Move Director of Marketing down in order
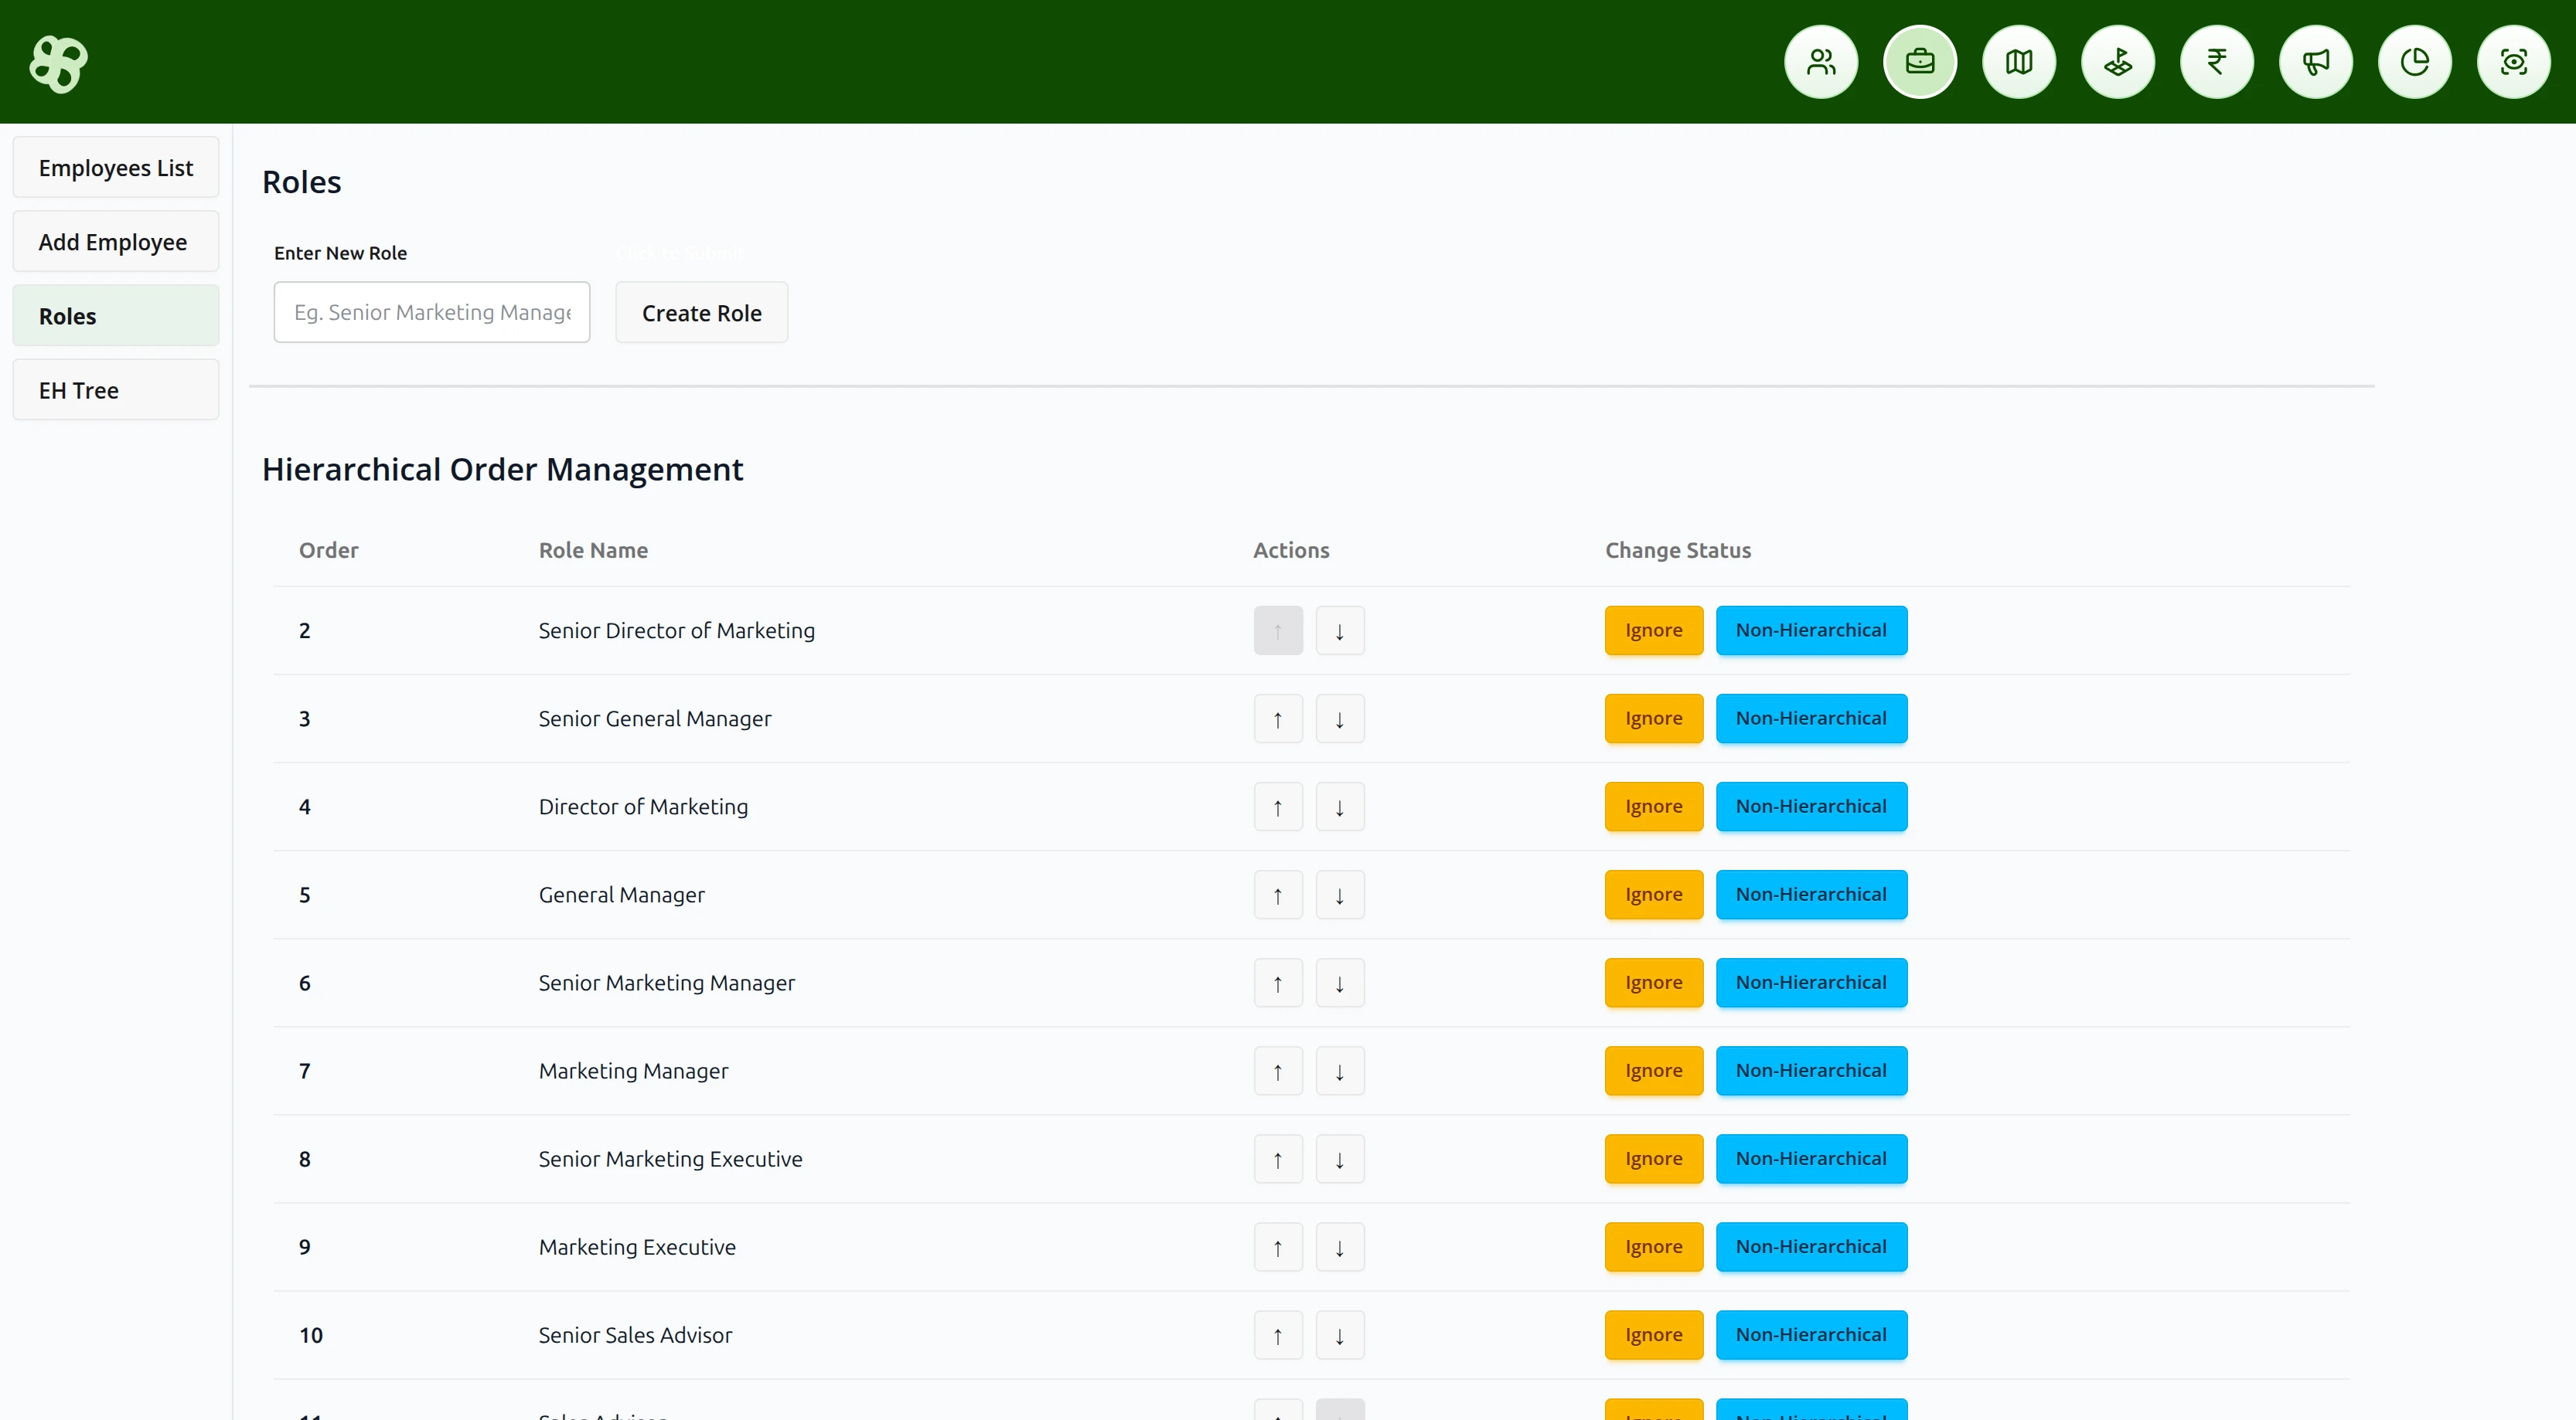 pyautogui.click(x=1340, y=806)
